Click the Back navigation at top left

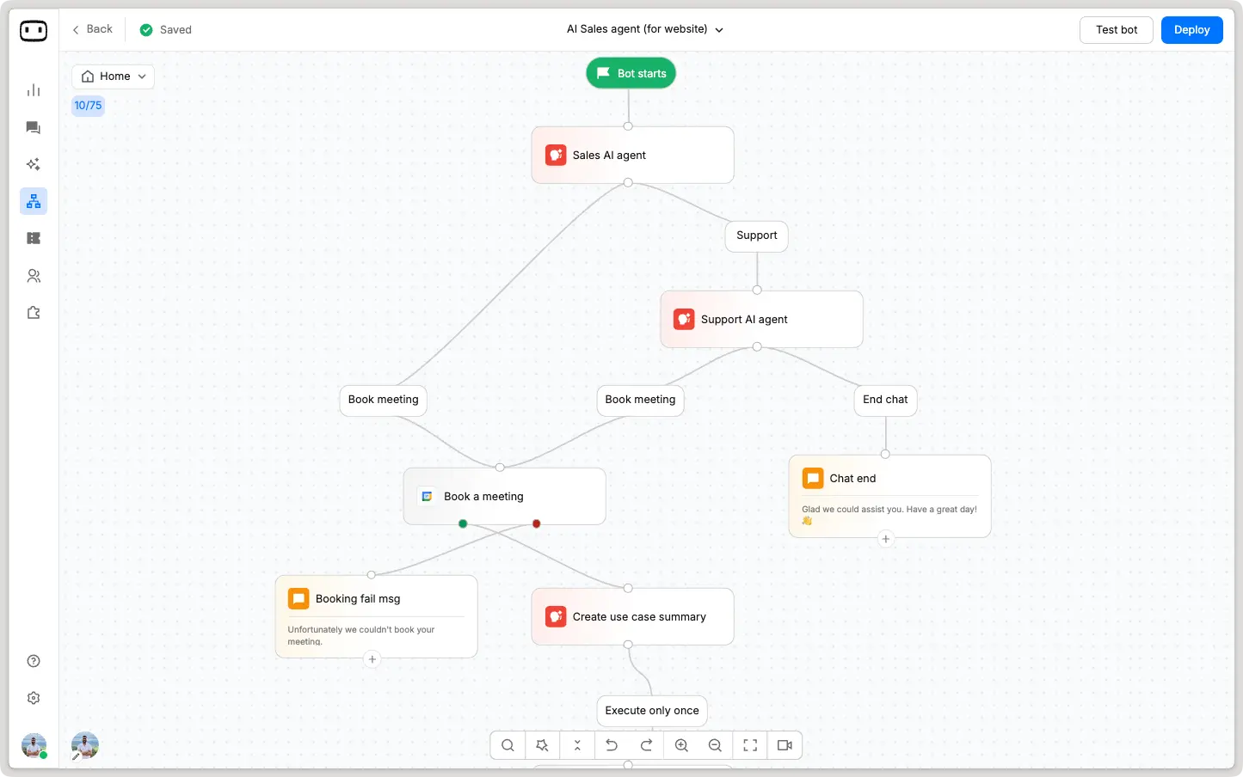point(91,28)
